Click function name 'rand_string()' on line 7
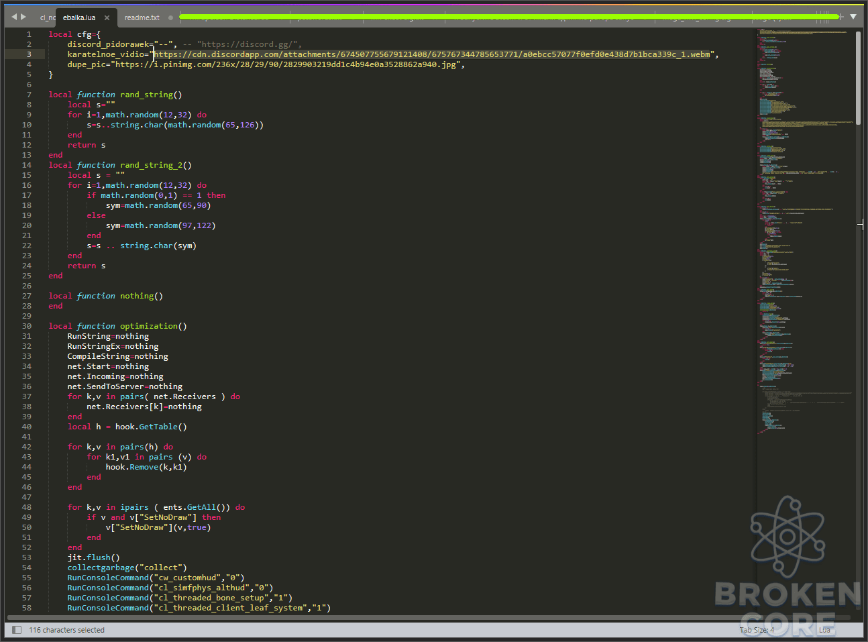The image size is (868, 642). click(x=151, y=95)
